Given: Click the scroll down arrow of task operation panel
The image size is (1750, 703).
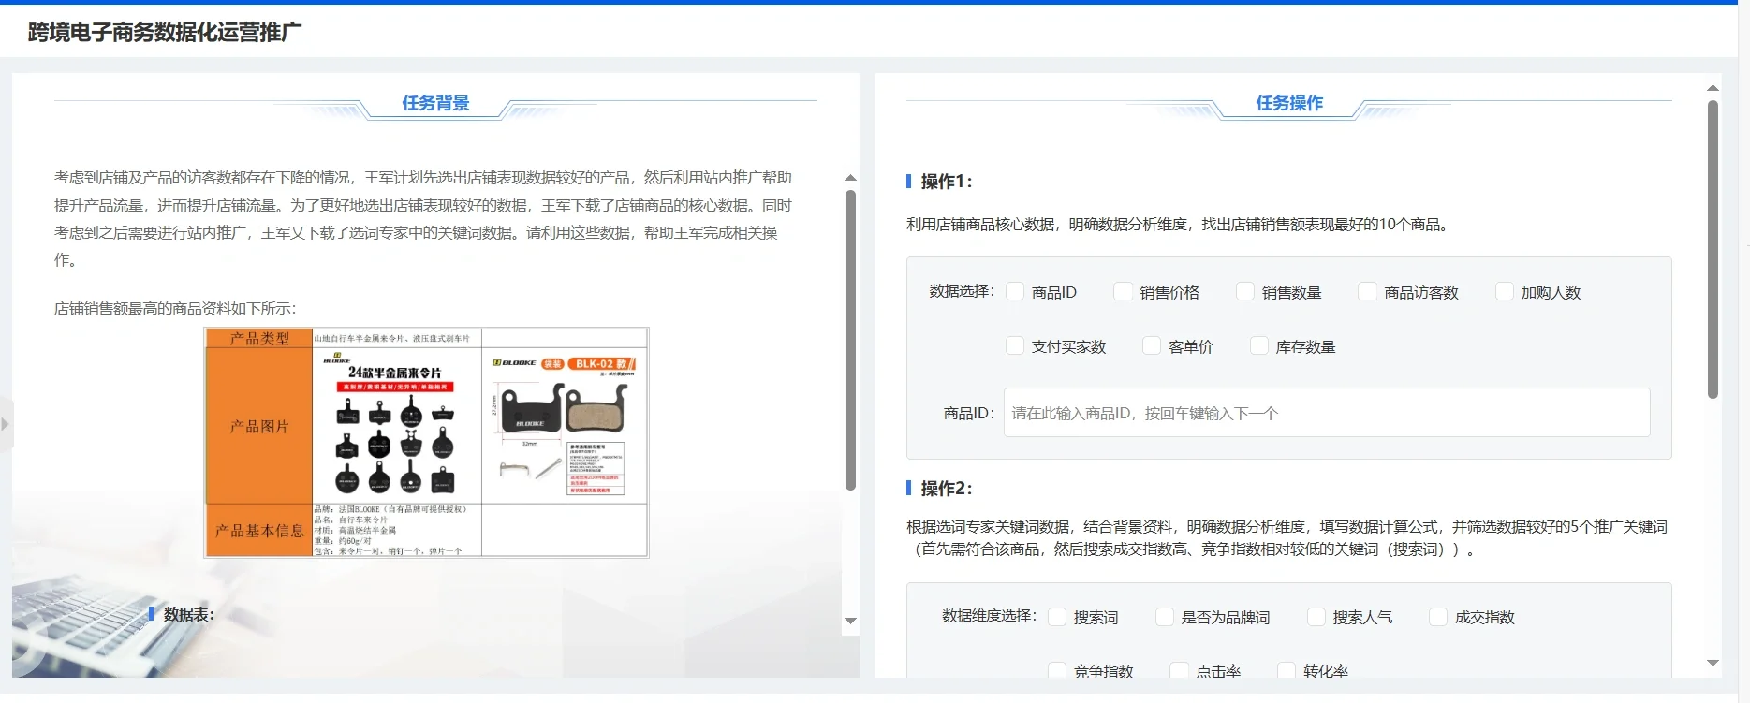Looking at the screenshot, I should [x=1713, y=663].
